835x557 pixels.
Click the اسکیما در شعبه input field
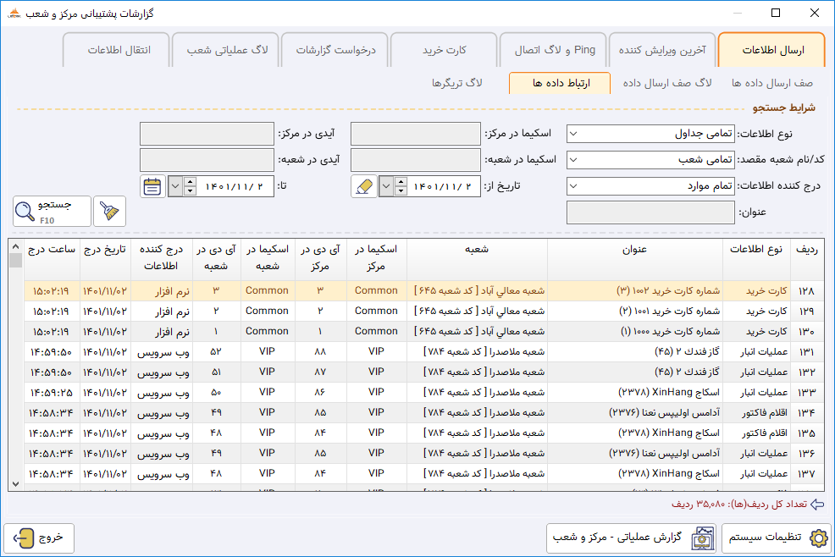pyautogui.click(x=416, y=160)
